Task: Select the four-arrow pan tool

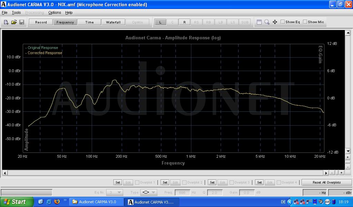Action: pyautogui.click(x=275, y=22)
